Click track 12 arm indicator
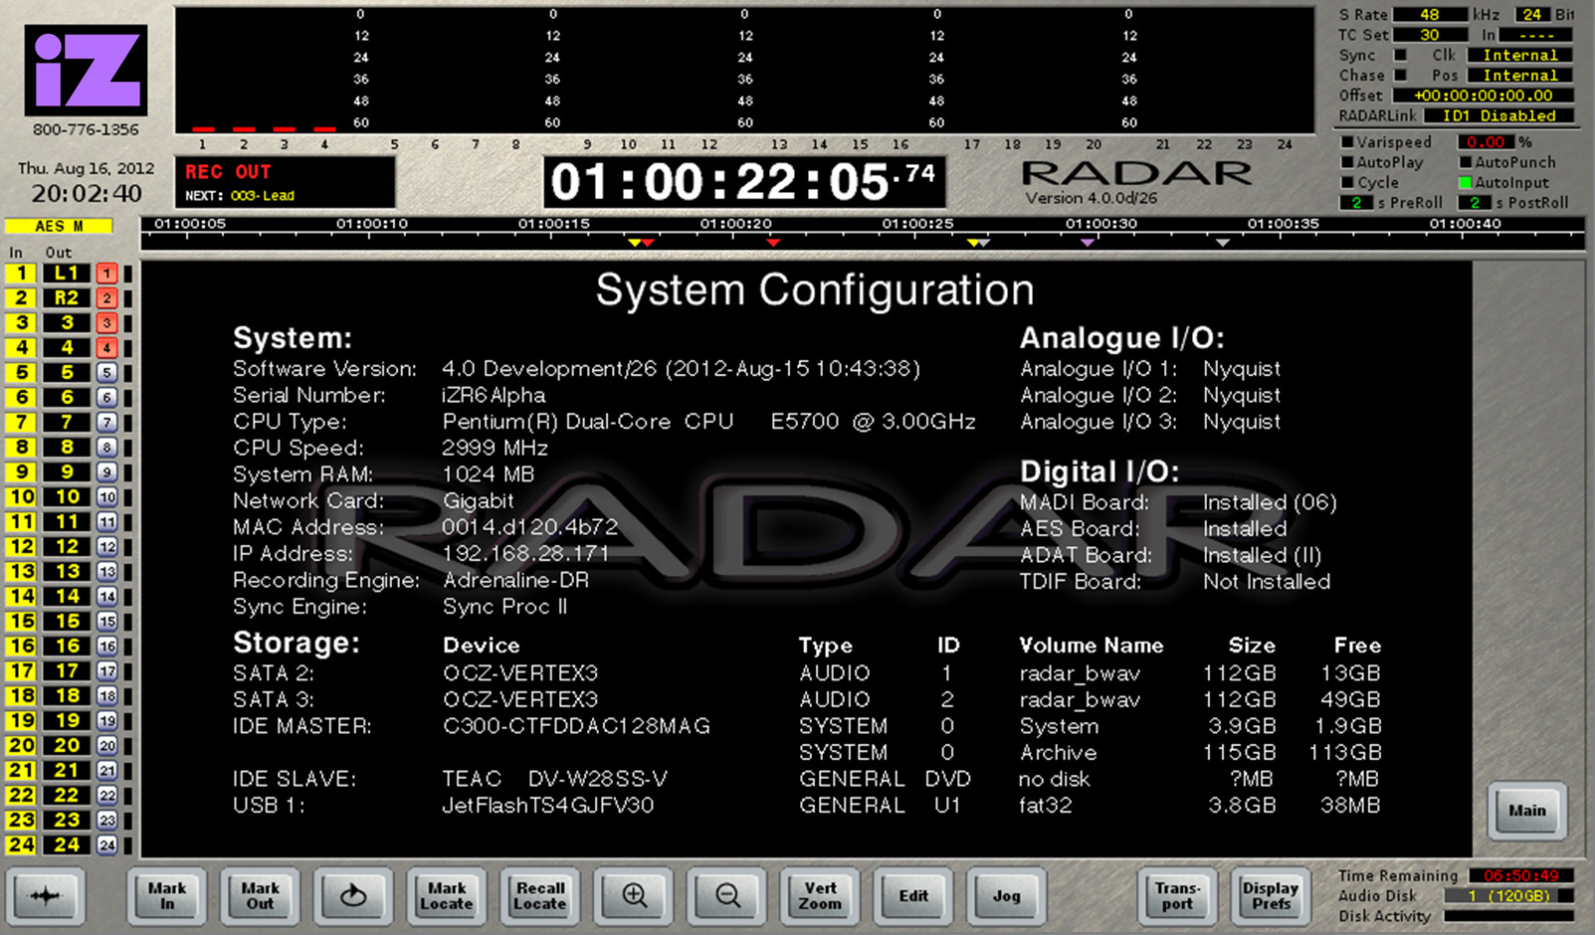The width and height of the screenshot is (1595, 935). click(x=107, y=546)
